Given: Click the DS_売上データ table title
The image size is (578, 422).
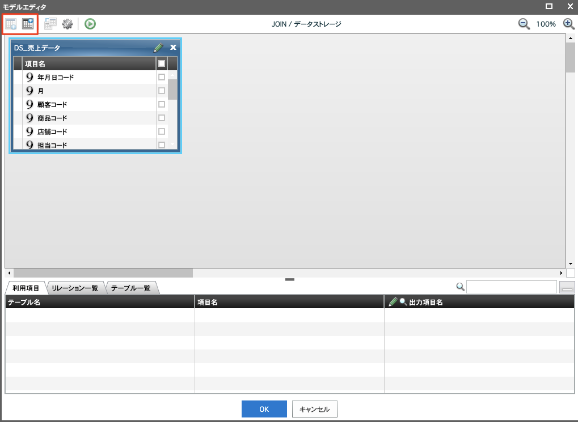Looking at the screenshot, I should 37,48.
